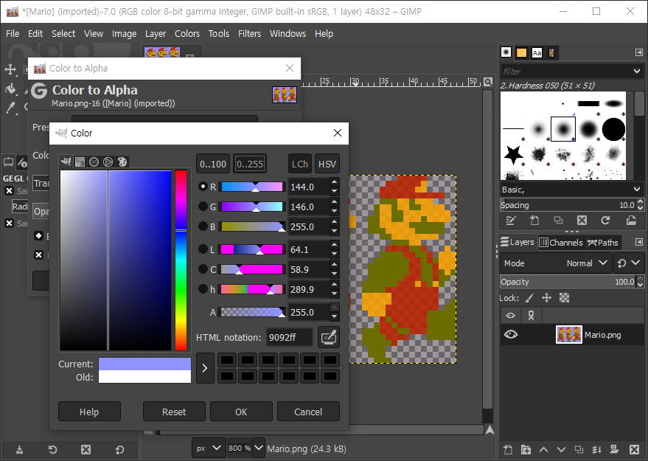Select the Bucket Fill tool in toolbox
The width and height of the screenshot is (648, 461).
10,88
